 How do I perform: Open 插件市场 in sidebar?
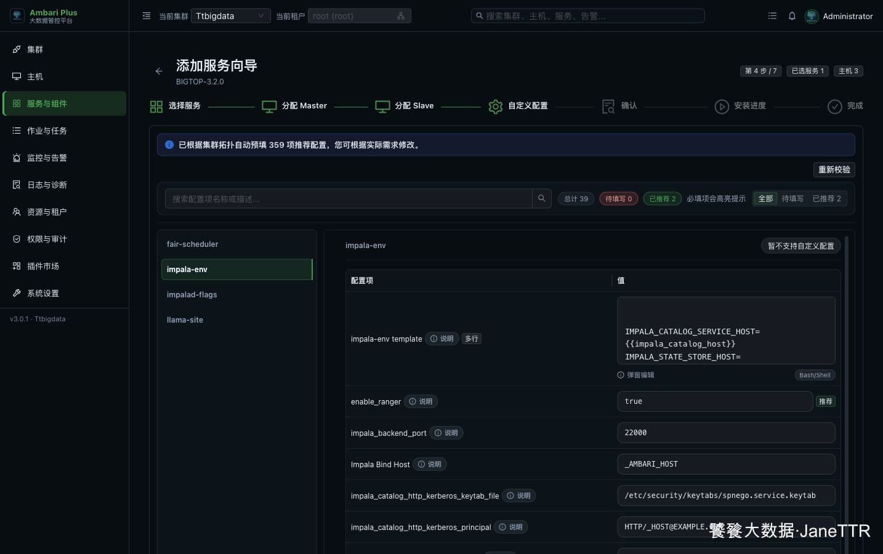tap(64, 266)
